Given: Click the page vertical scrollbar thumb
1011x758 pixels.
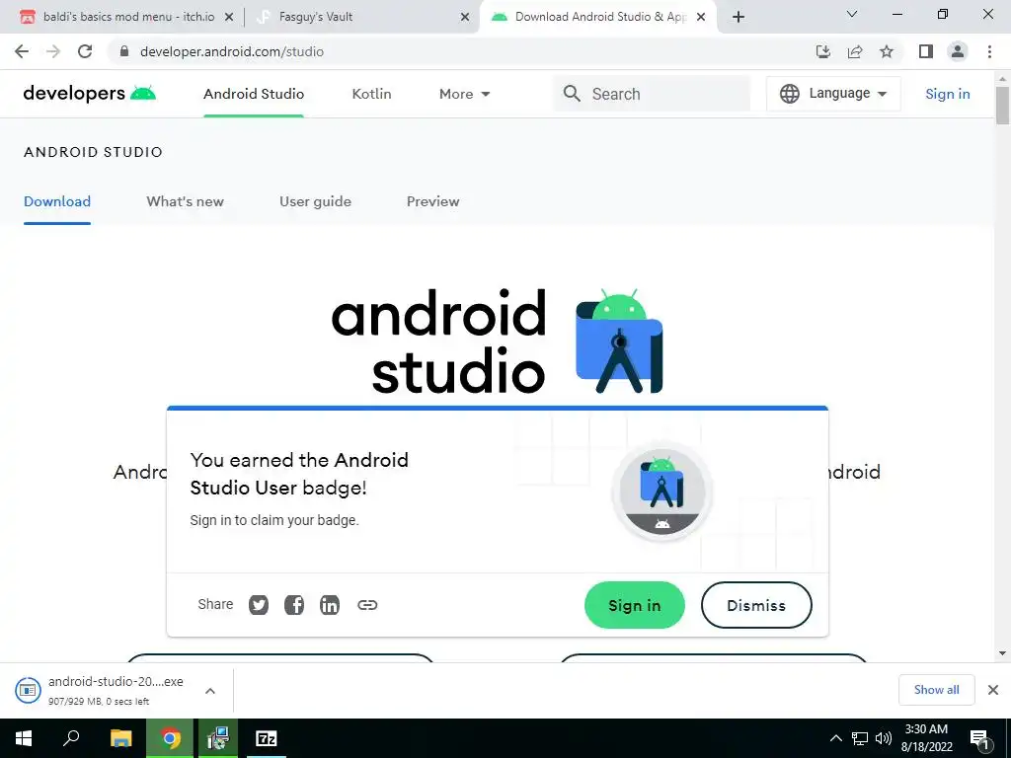Looking at the screenshot, I should click(1002, 105).
